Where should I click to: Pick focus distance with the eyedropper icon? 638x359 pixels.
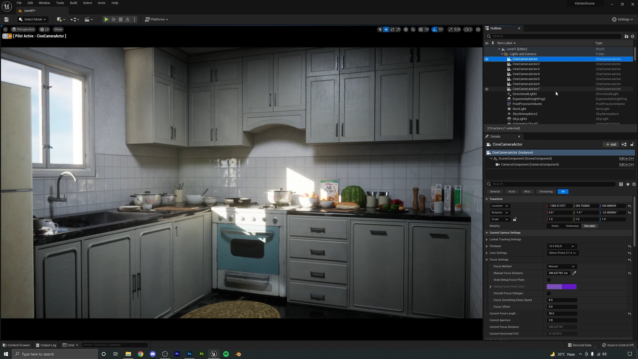(x=574, y=273)
